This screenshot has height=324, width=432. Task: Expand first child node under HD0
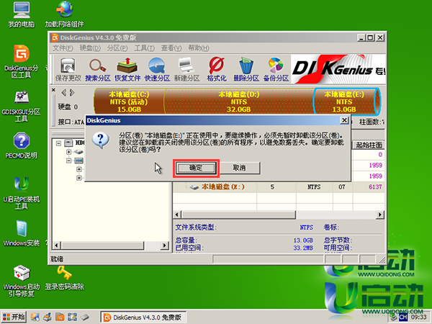69,152
